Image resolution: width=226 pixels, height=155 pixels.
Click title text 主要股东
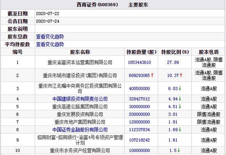(138, 5)
